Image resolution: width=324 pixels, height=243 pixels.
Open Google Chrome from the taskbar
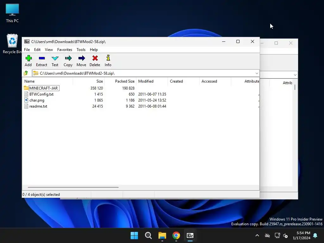pyautogui.click(x=176, y=235)
